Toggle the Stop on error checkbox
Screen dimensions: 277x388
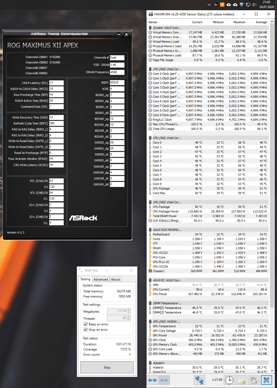point(86,330)
